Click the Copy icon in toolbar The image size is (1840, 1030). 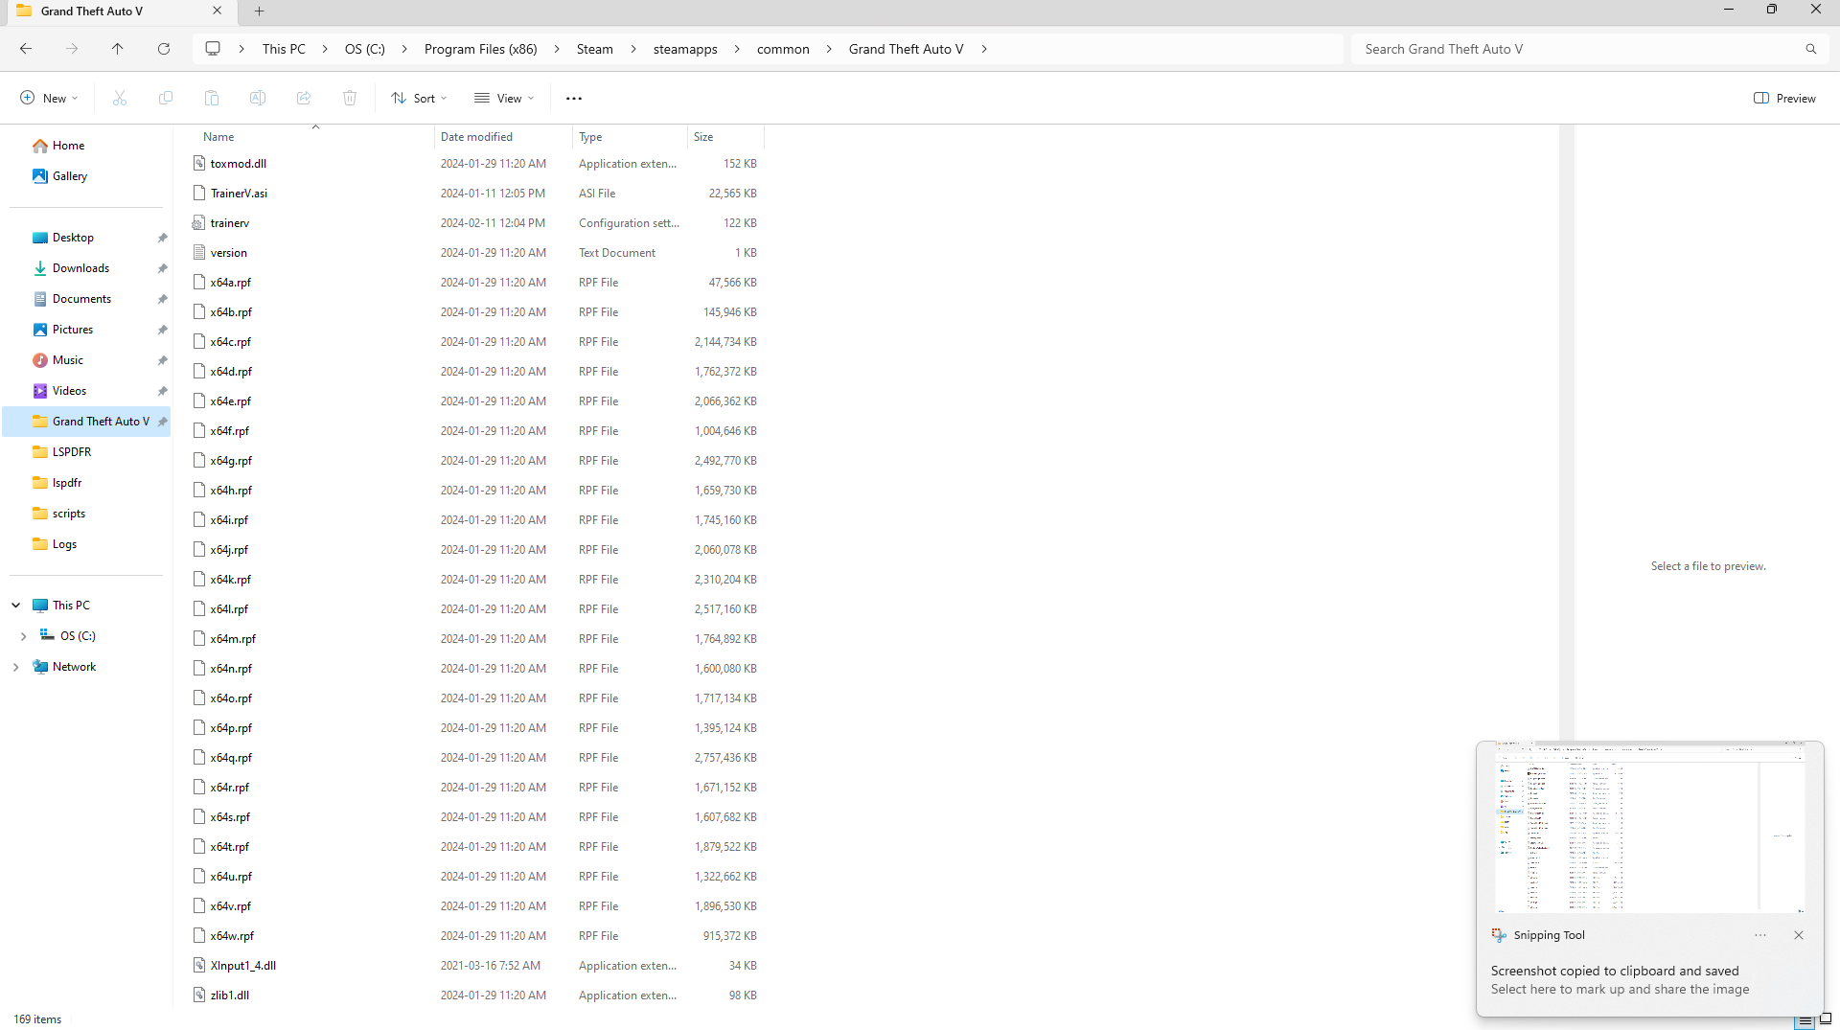pos(166,98)
